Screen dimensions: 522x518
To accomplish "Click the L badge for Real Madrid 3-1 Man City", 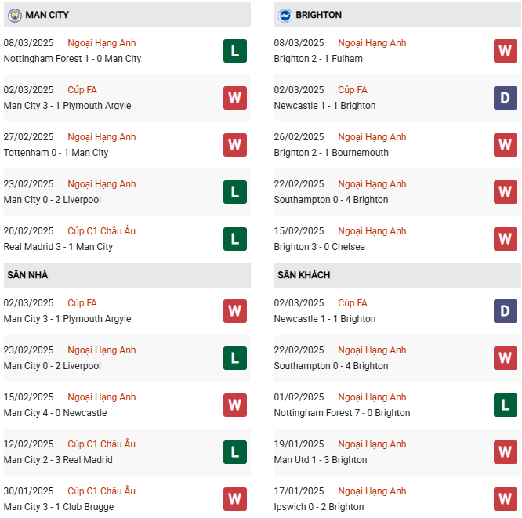I will 234,239.
